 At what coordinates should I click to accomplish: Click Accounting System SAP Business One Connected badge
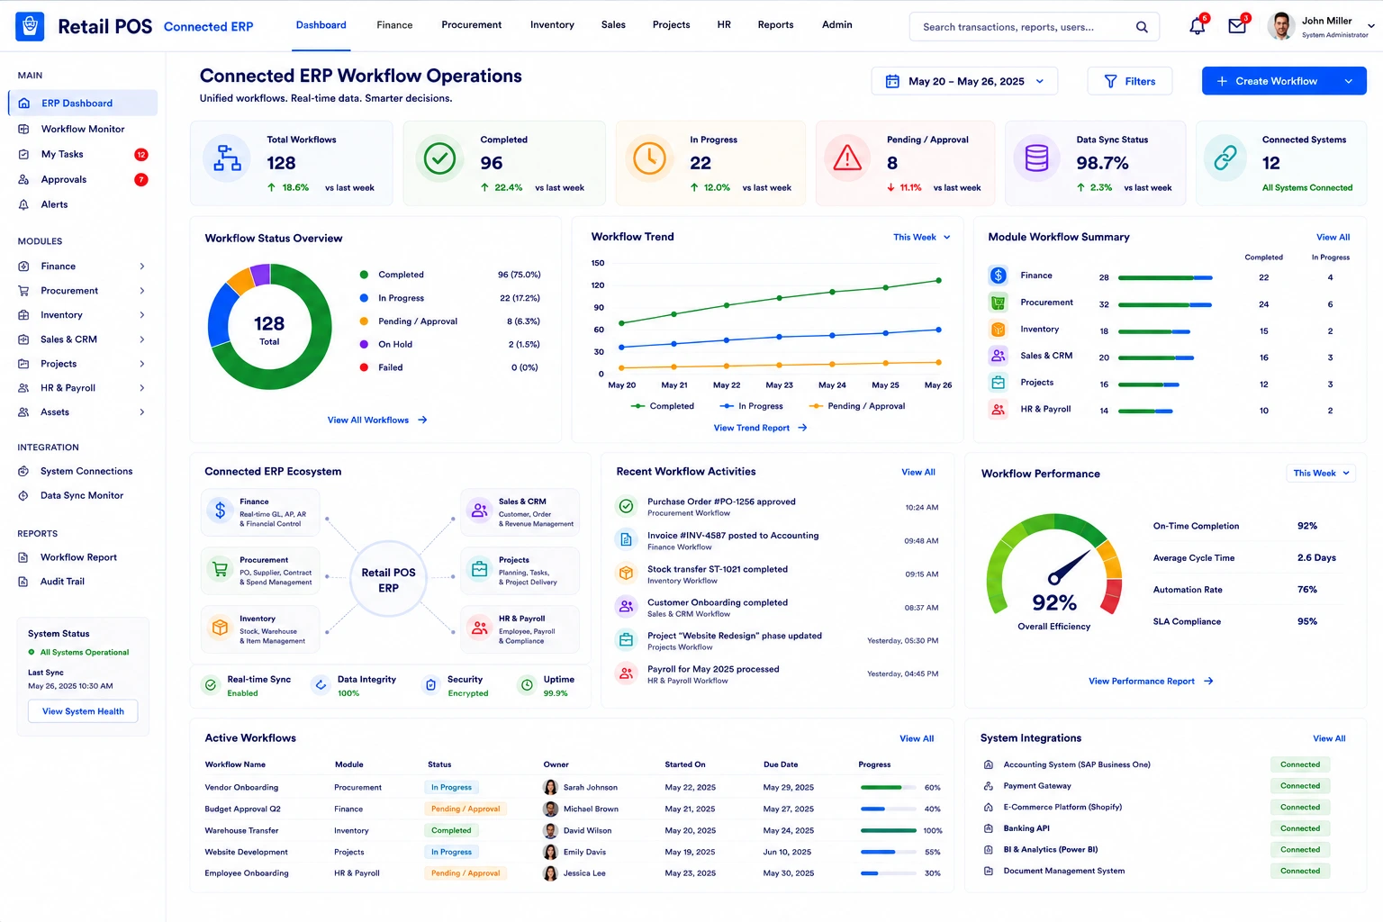1300,764
